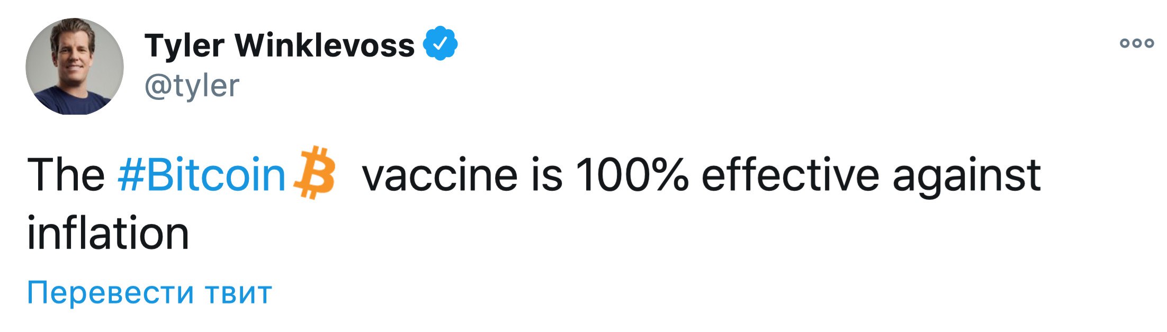Open the three-dot more options menu
Viewport: 1167px width, 332px height.
(1136, 43)
